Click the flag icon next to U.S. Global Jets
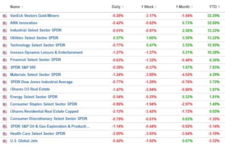This screenshot has width=225, height=147. click(x=5, y=141)
